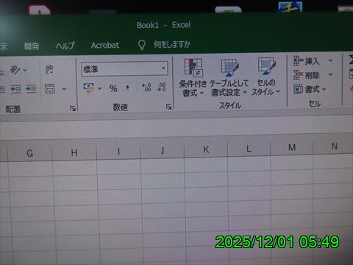Viewport: 353px width, 265px height.
Task: Expand the 挿入 dropdown arrow
Action: (330, 60)
